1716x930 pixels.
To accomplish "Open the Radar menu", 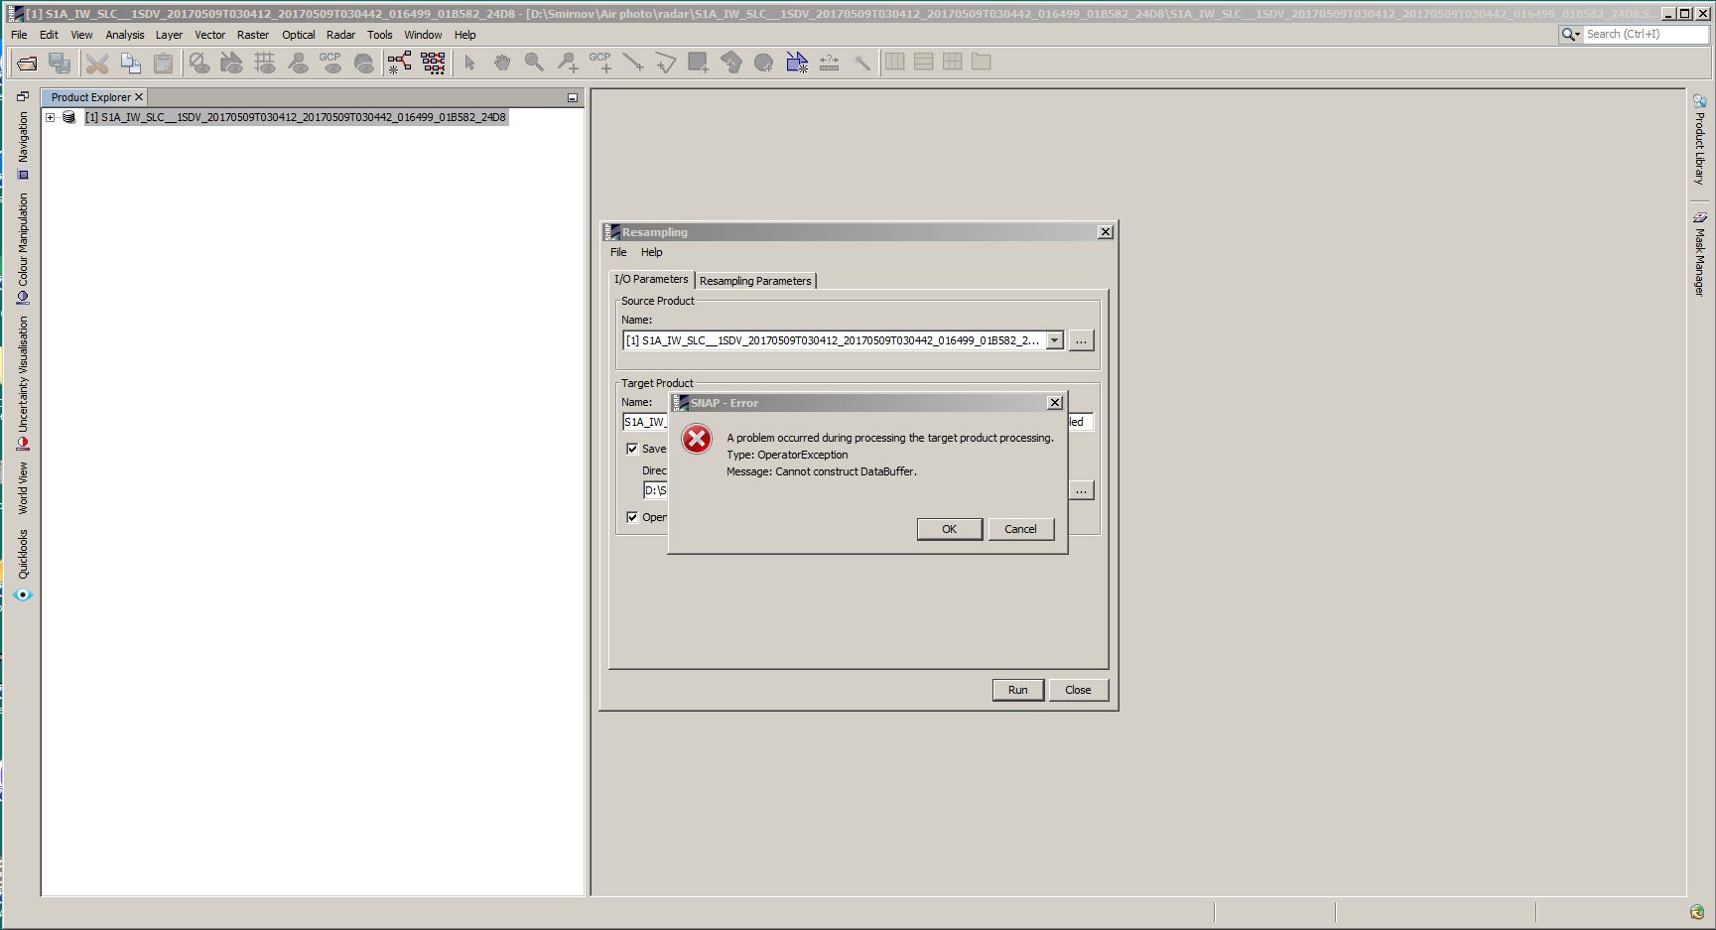I will [x=340, y=35].
